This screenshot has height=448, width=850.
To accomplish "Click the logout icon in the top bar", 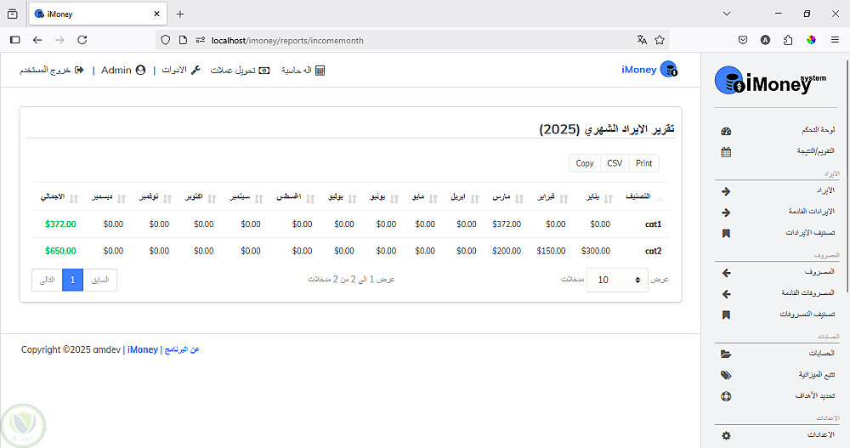I will (79, 70).
